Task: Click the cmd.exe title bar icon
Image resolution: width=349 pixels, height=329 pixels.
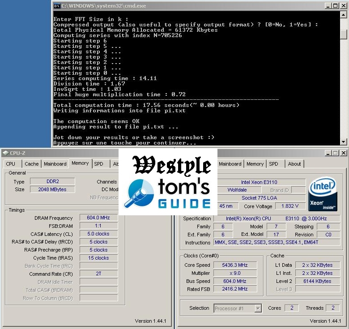Action: [57, 6]
